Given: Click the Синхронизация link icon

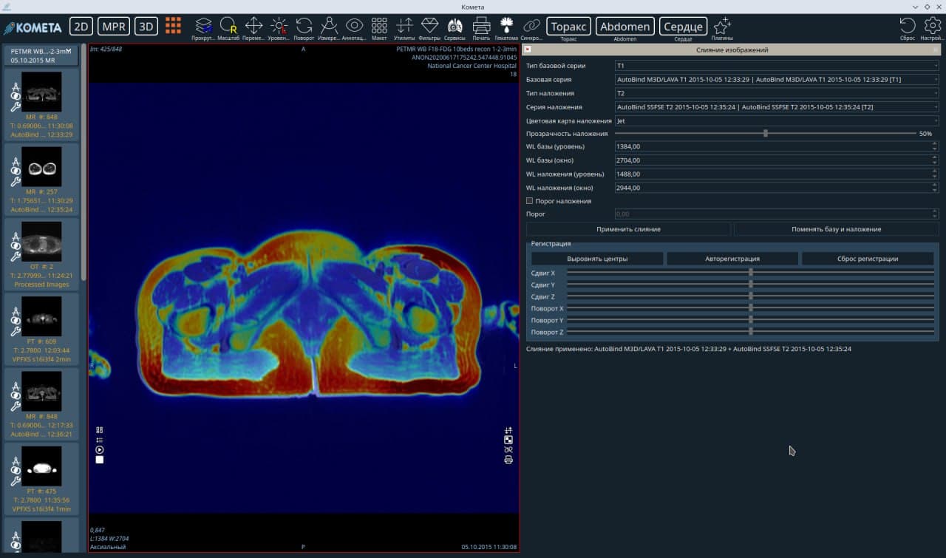Looking at the screenshot, I should 531,27.
